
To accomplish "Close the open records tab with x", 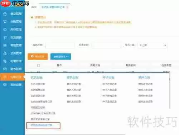I will pyautogui.click(x=67, y=7).
